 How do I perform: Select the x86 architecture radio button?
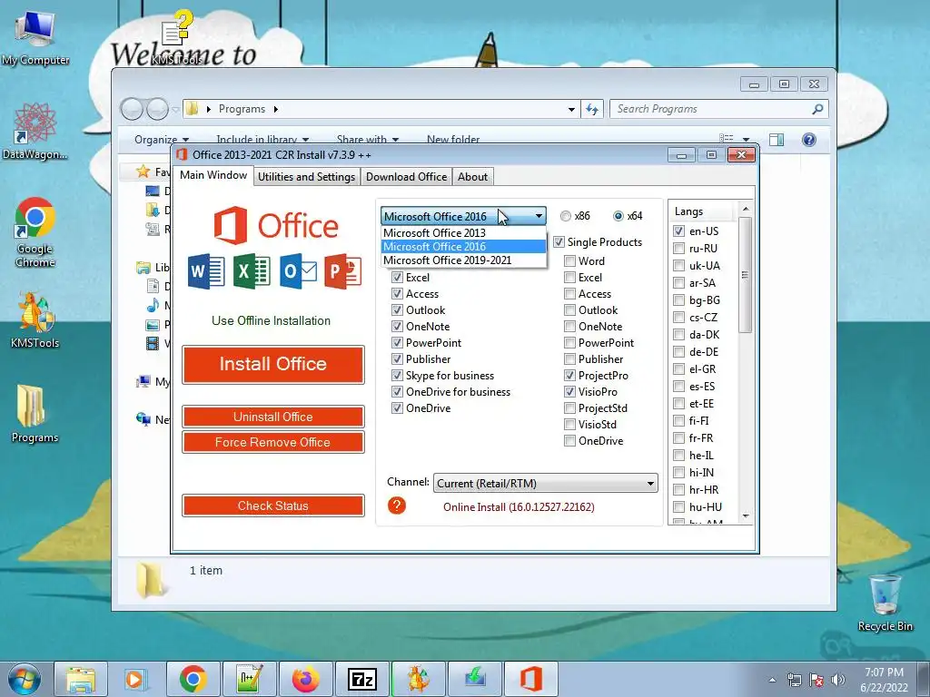(566, 216)
